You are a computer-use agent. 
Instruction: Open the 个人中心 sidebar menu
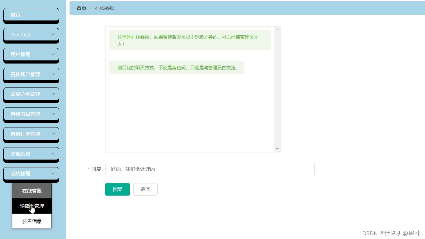[x=31, y=34]
